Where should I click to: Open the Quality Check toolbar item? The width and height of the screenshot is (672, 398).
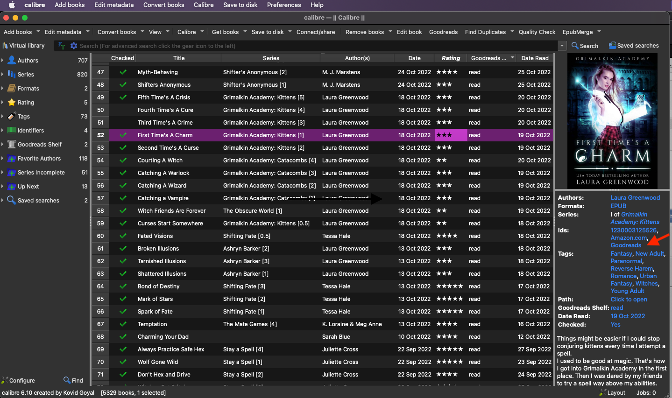point(537,32)
